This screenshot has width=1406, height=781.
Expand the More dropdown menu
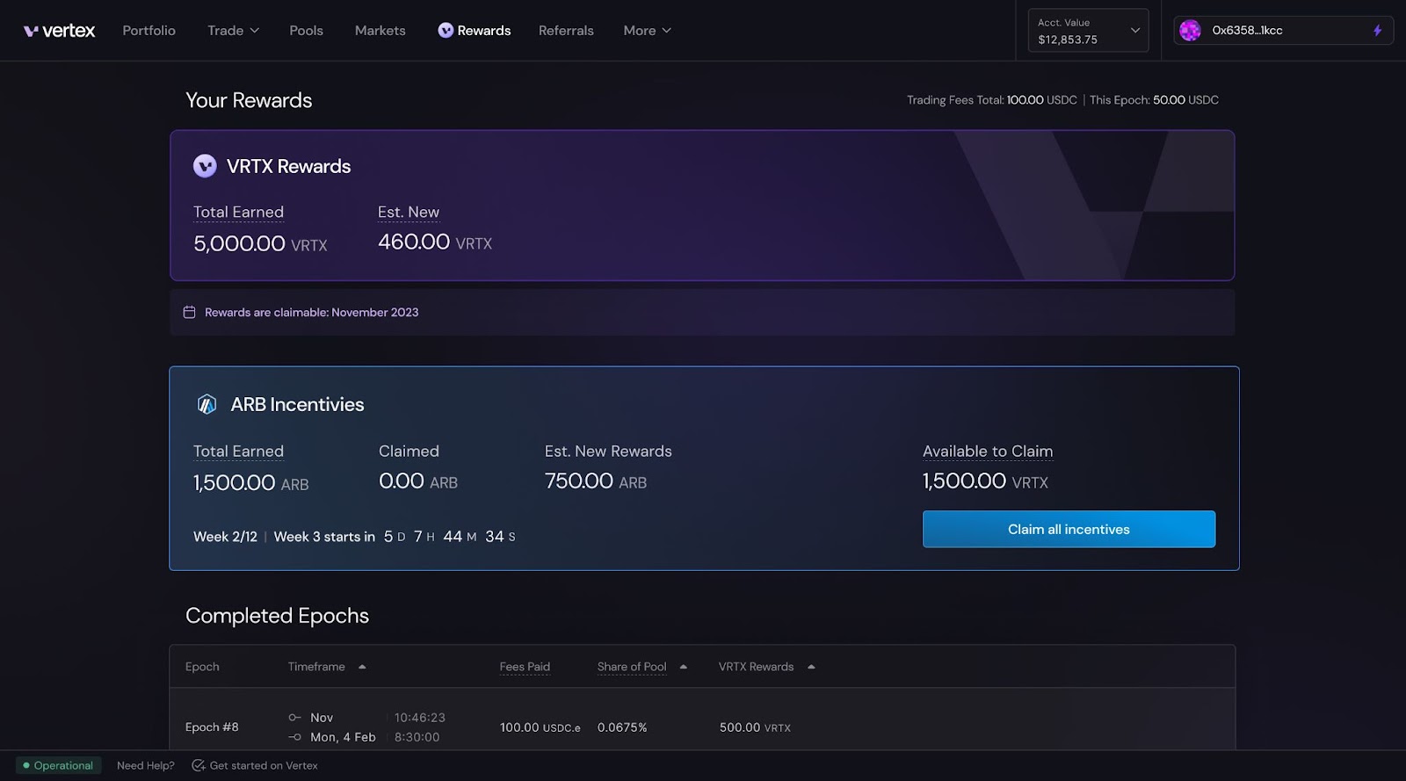[x=647, y=31]
